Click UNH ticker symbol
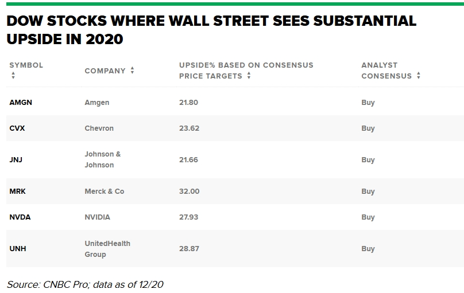464x293 pixels. [x=18, y=249]
